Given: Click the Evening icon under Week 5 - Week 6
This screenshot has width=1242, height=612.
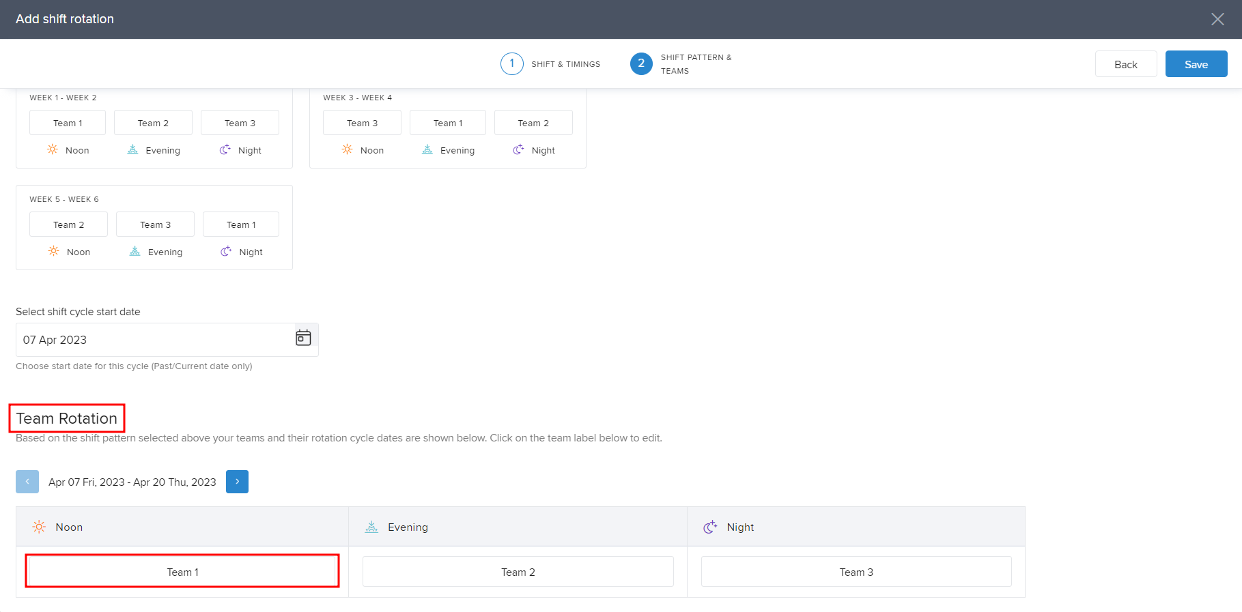Looking at the screenshot, I should (135, 251).
